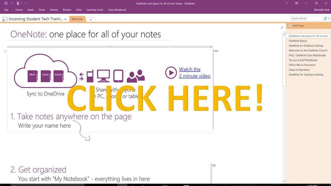This screenshot has width=331, height=186.
Task: Open Welcome to the OneNote Class N page
Action: click(308, 51)
